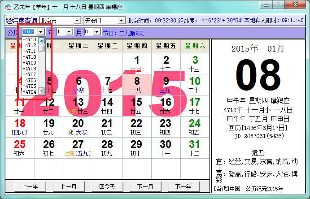Click the calendar app icon in title bar
Screen dimensions: 310x199
(x=8, y=7)
